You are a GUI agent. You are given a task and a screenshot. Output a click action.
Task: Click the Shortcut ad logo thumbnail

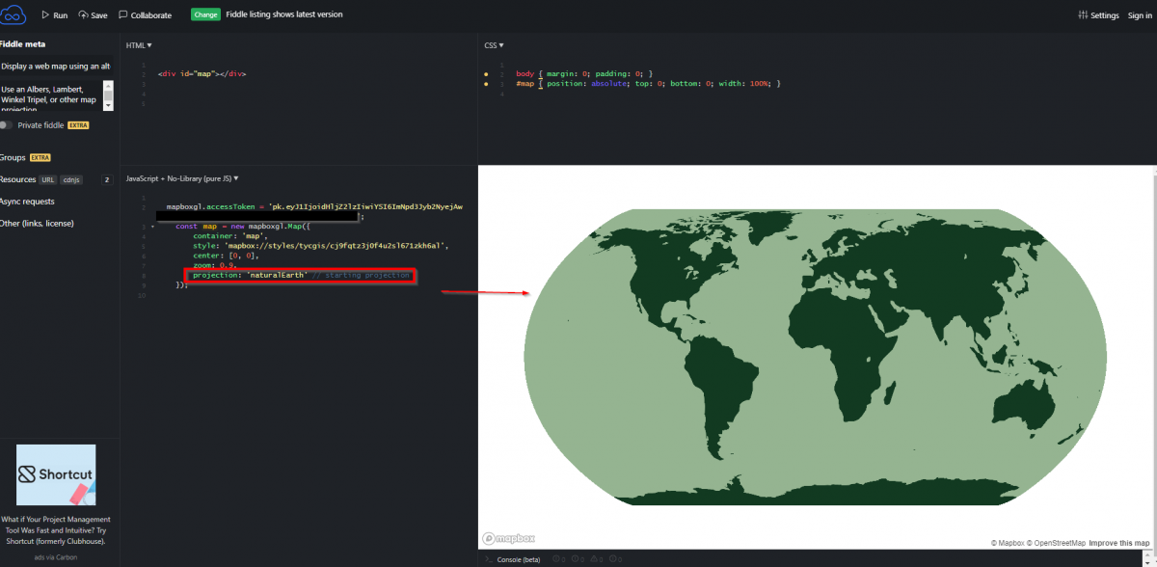(55, 474)
